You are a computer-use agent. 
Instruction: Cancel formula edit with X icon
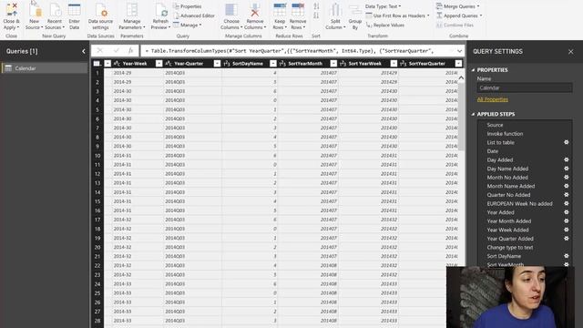(x=99, y=51)
